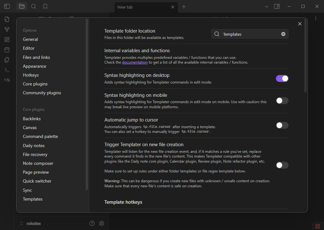Open Backlinks plugin settings

(x=32, y=119)
